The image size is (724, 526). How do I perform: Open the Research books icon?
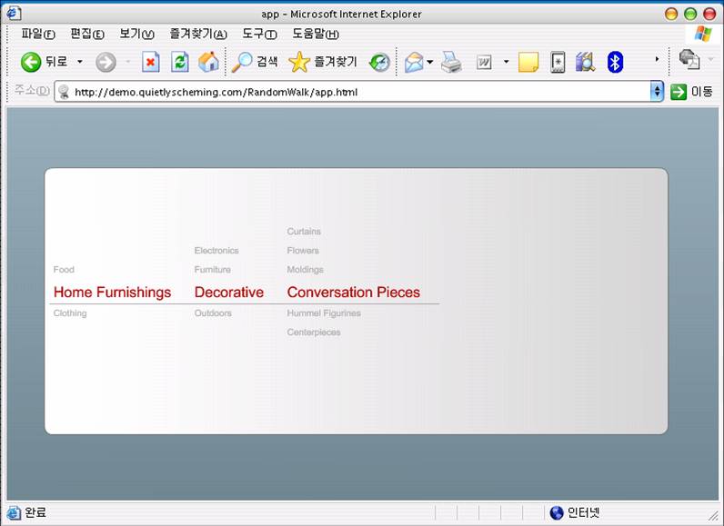click(x=585, y=63)
